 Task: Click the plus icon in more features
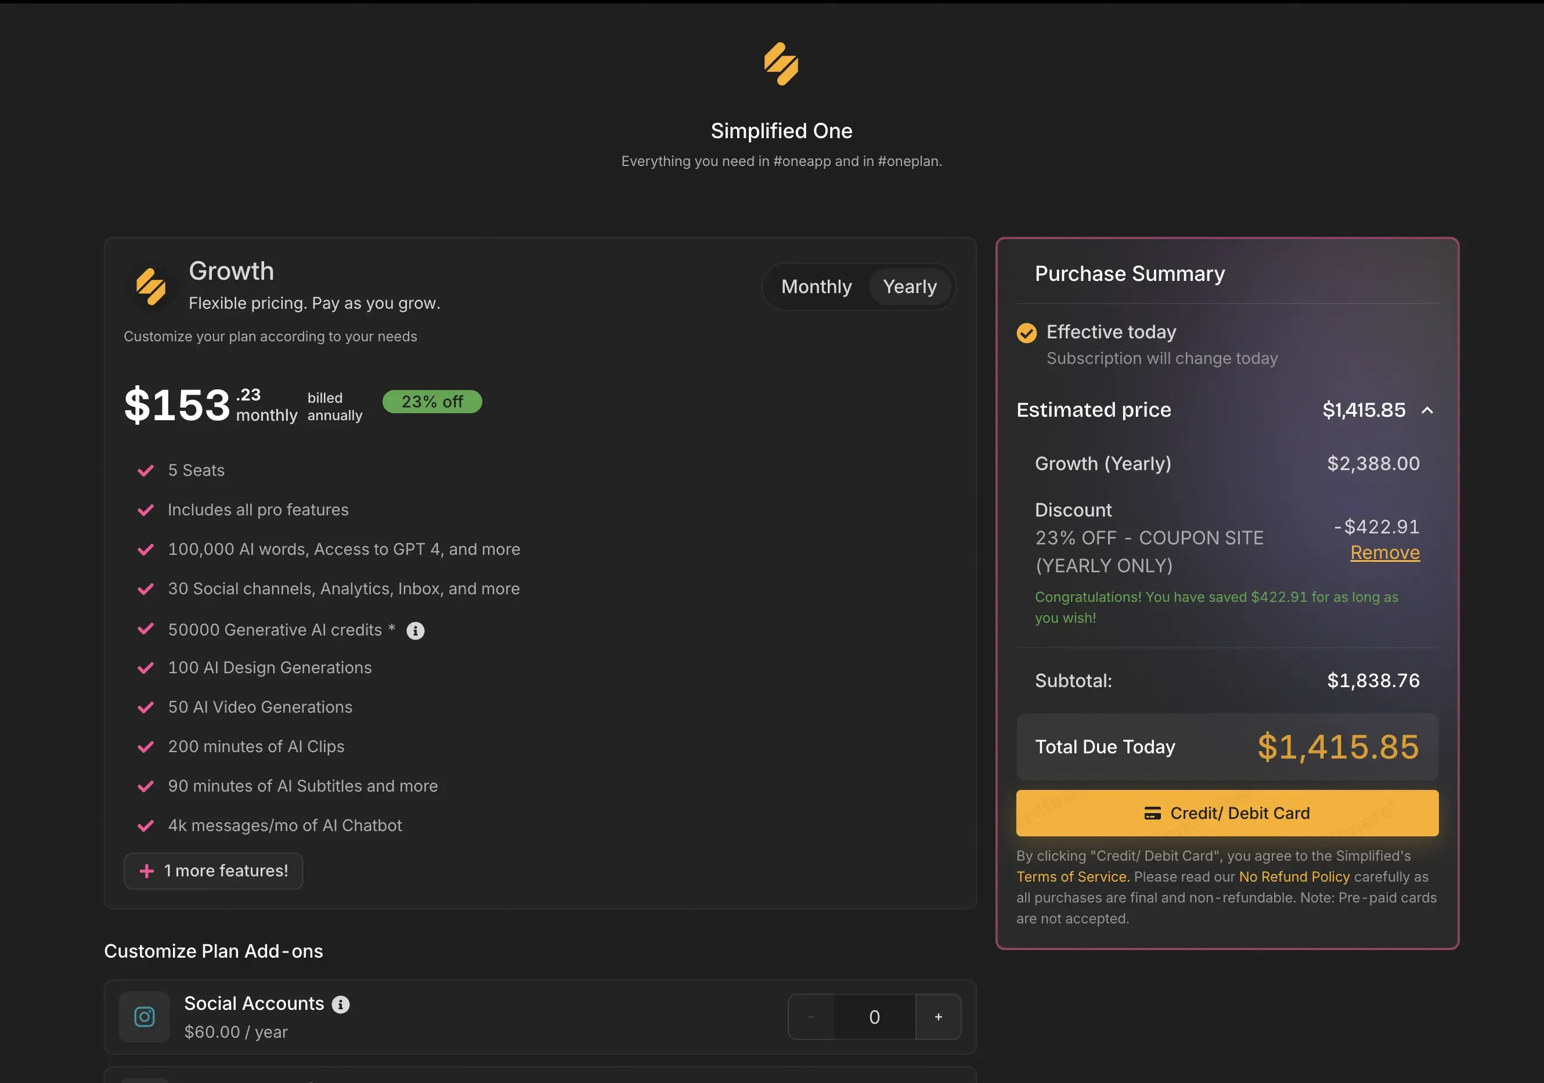coord(147,871)
